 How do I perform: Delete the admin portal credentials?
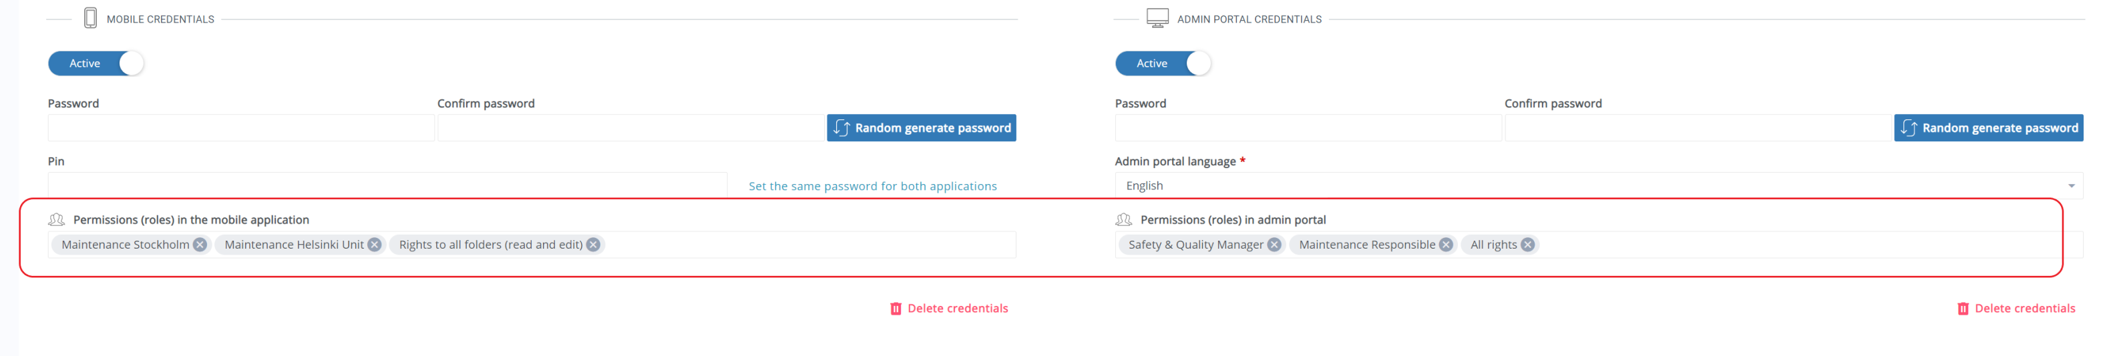point(2016,309)
